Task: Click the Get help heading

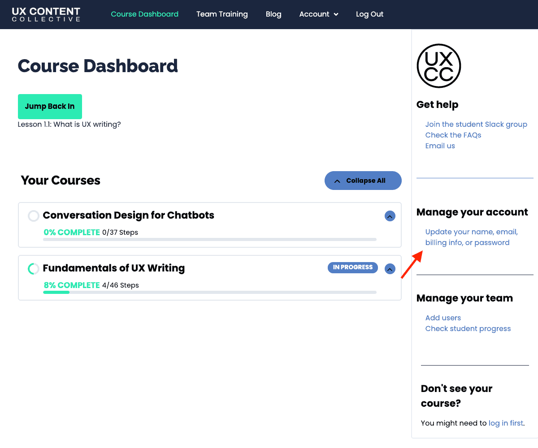Action: (437, 105)
